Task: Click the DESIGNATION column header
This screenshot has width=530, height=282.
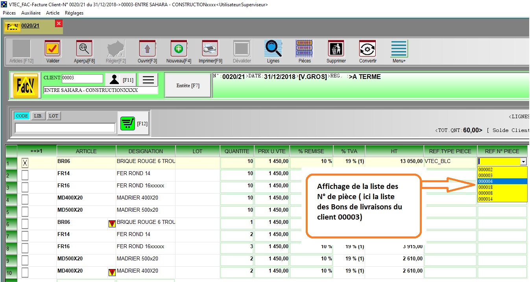Action: pos(146,151)
